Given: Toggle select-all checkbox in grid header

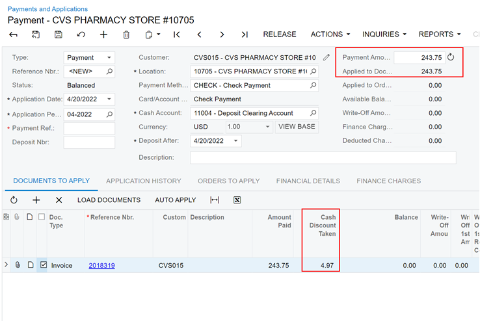Looking at the screenshot, I should 42,217.
